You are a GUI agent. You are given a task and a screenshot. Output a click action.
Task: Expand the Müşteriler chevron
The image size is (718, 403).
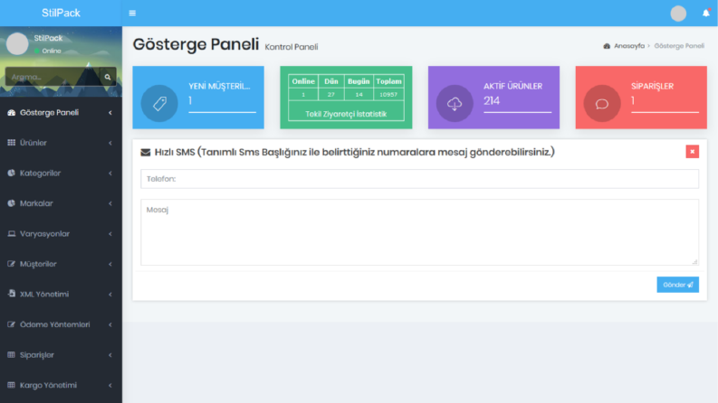(x=110, y=264)
